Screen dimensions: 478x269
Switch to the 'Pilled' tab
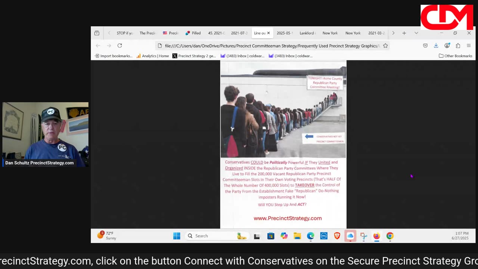(193, 33)
